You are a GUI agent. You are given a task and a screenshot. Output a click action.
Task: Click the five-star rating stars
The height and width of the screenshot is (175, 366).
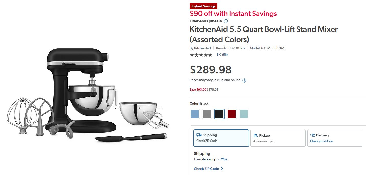click(201, 55)
